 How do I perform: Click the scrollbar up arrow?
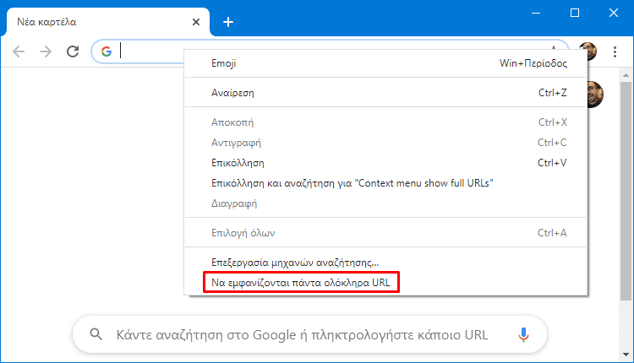pyautogui.click(x=626, y=75)
